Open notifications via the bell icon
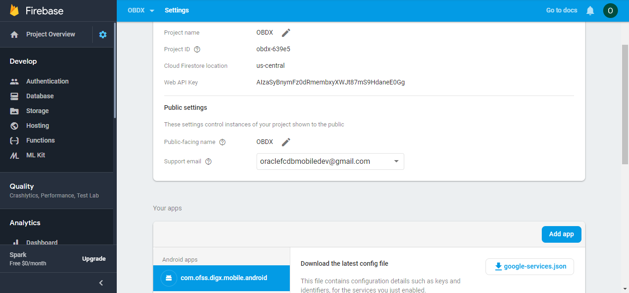629x293 pixels. point(590,10)
